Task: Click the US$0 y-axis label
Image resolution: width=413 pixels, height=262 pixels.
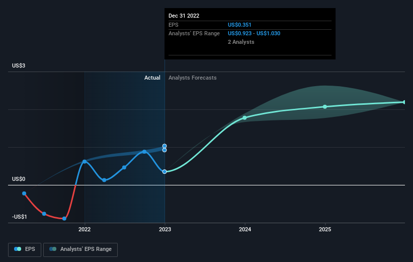Action: pos(19,179)
